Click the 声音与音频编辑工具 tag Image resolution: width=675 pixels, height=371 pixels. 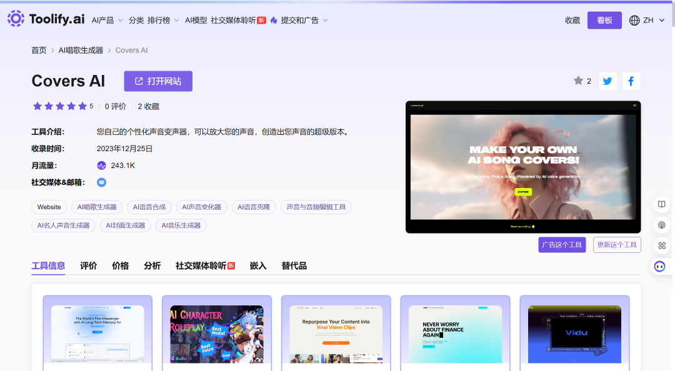[x=316, y=207]
